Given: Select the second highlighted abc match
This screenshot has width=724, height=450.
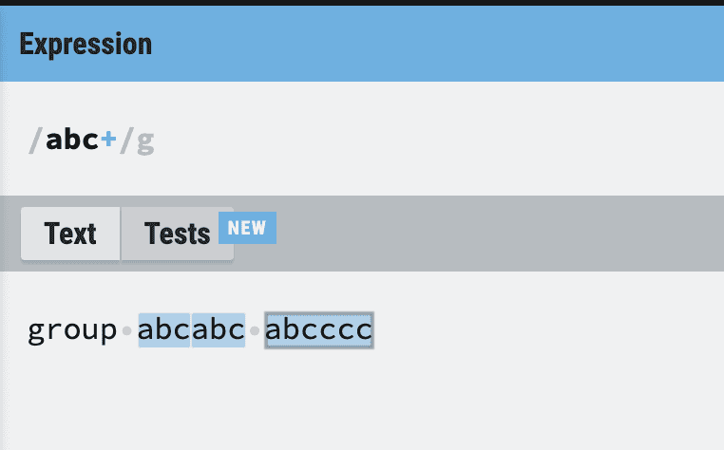Looking at the screenshot, I should [x=219, y=330].
